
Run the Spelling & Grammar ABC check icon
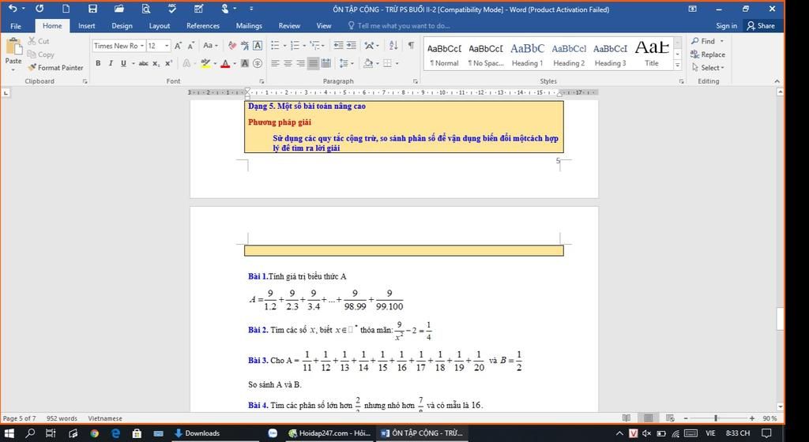[x=172, y=8]
